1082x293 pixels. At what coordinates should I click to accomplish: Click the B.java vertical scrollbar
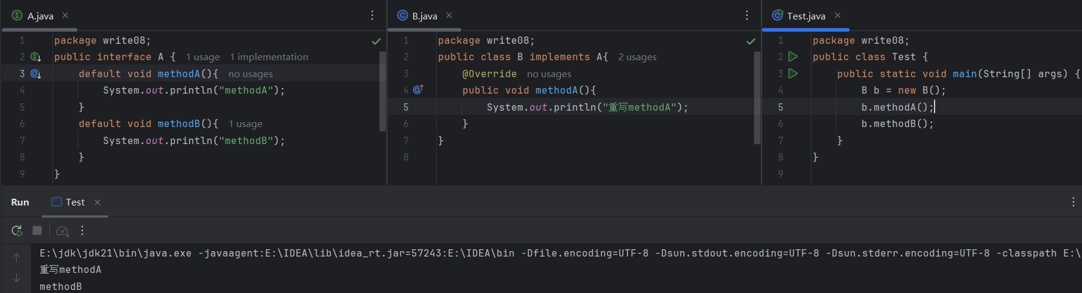(x=757, y=97)
